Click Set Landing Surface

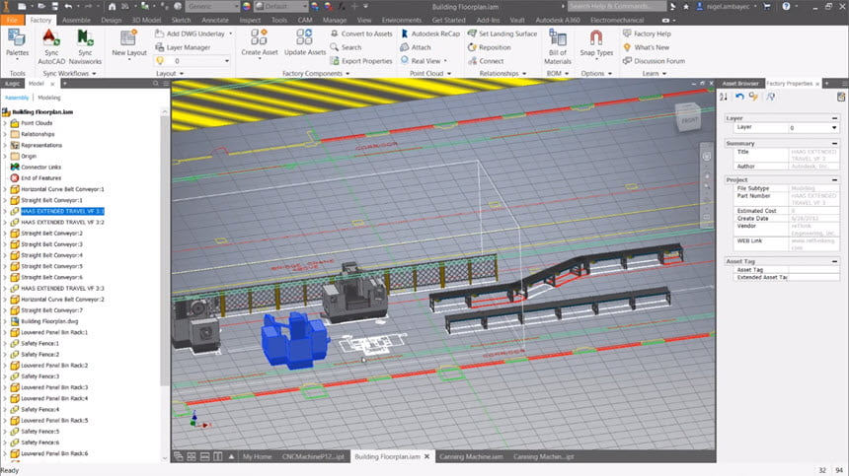coord(502,34)
